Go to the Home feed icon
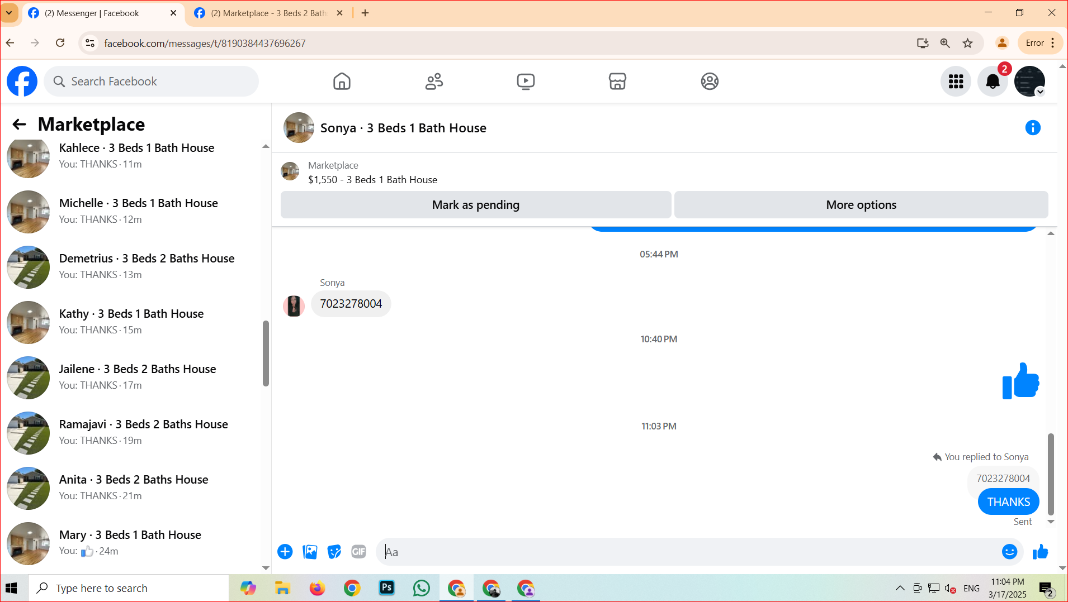 pos(342,82)
